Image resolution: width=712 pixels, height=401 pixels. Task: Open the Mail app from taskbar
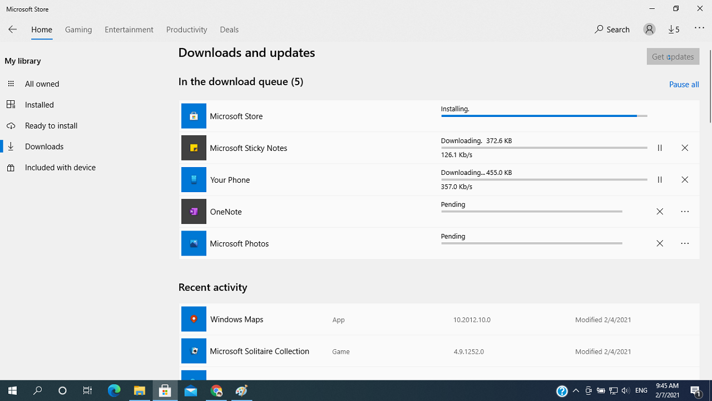(x=191, y=390)
